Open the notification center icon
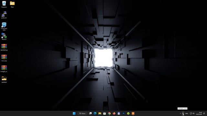The width and height of the screenshot is (207, 116). pyautogui.click(x=204, y=113)
